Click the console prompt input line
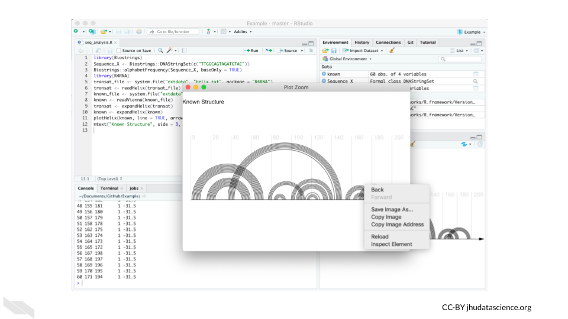The image size is (568, 319). [x=196, y=283]
